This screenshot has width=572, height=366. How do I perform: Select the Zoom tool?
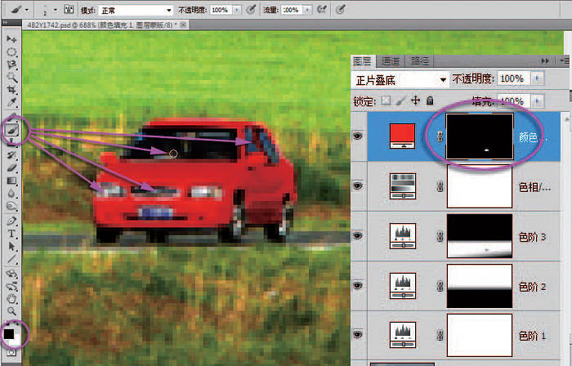click(11, 310)
